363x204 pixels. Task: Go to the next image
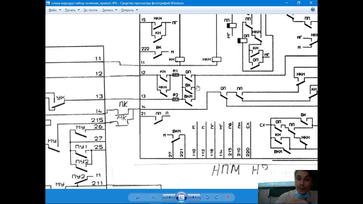click(194, 197)
